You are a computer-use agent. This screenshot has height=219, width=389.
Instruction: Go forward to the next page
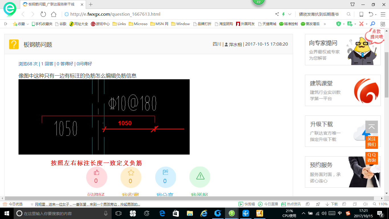33,14
